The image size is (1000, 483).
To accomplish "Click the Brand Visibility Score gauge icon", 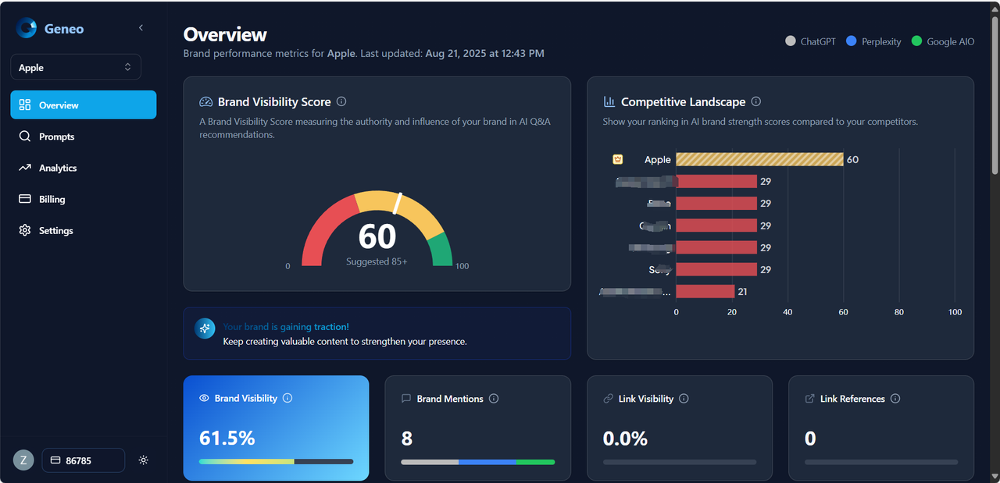I will click(205, 101).
